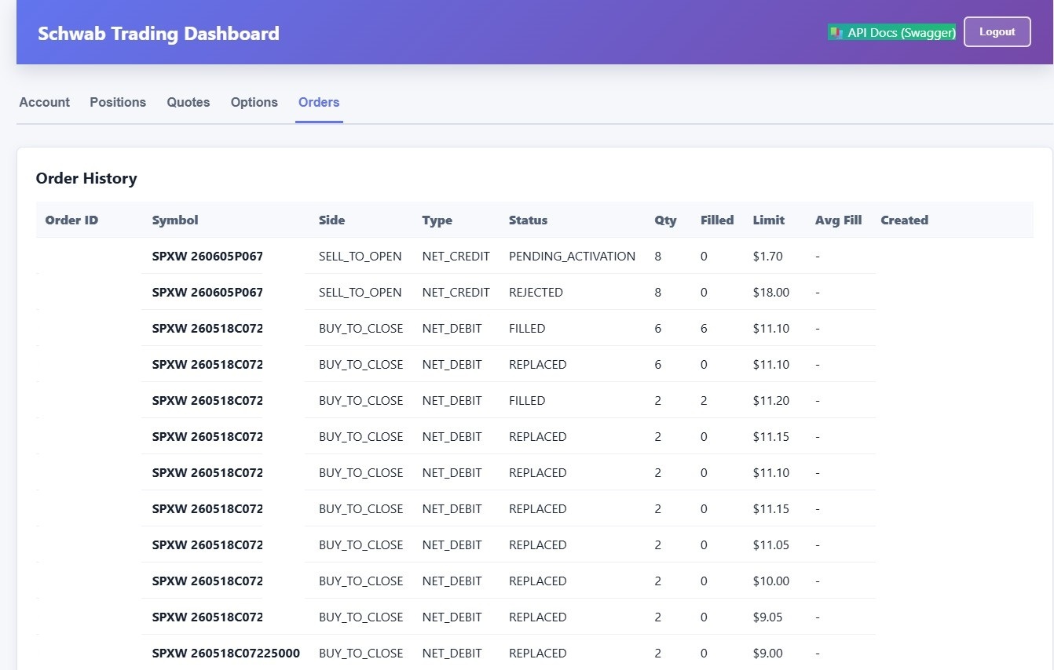
Task: Click BUY_TO_CLOSE in the $11.20 row
Action: 360,401
